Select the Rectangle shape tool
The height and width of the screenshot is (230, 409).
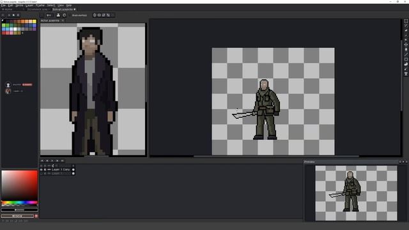click(406, 59)
